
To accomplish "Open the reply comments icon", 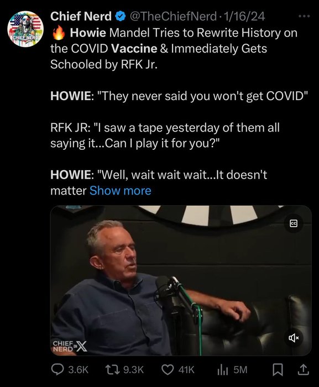I will click(57, 370).
